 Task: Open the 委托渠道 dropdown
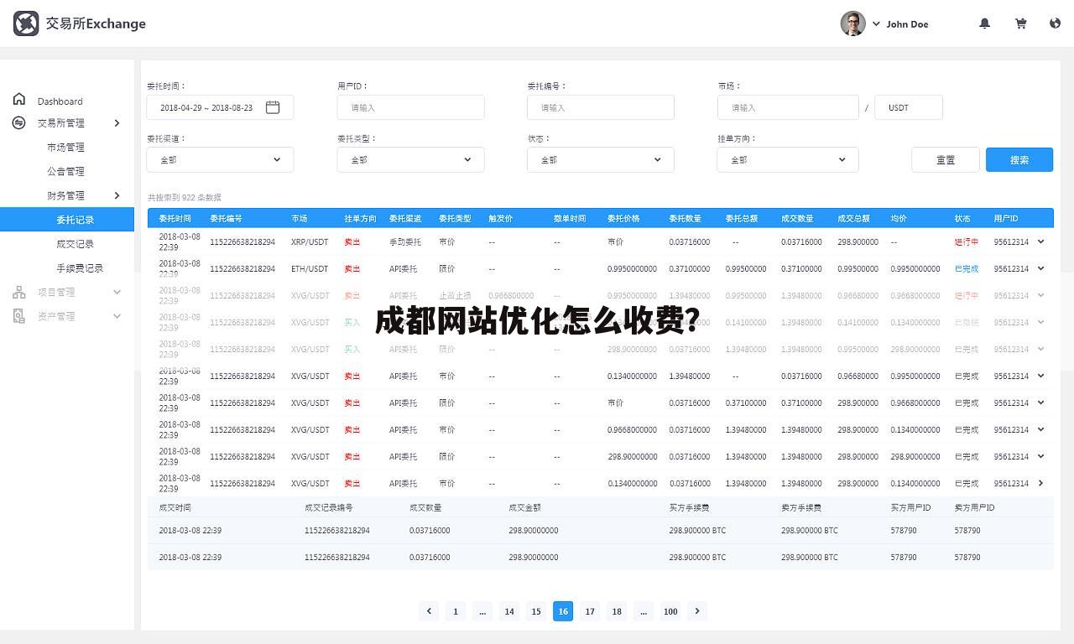click(220, 159)
